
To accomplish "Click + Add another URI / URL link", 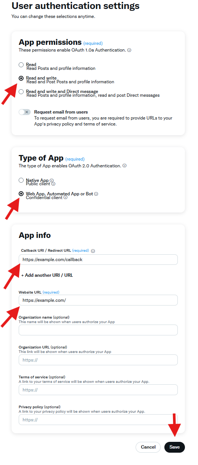I will (x=47, y=275).
